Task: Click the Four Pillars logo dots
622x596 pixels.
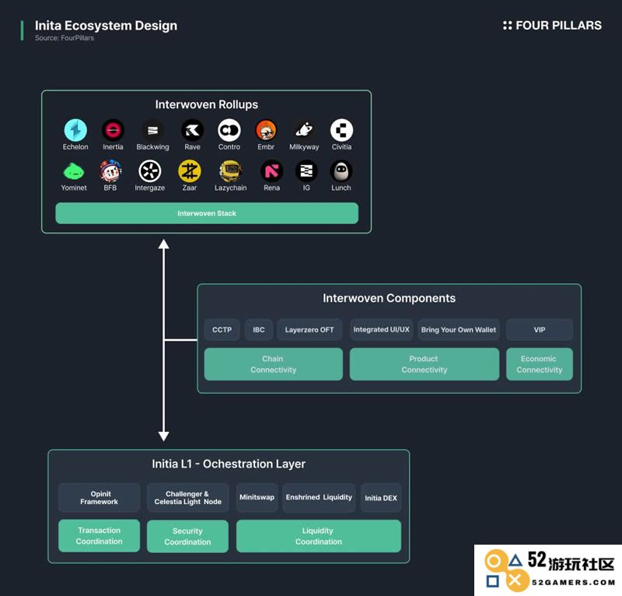Action: (508, 26)
